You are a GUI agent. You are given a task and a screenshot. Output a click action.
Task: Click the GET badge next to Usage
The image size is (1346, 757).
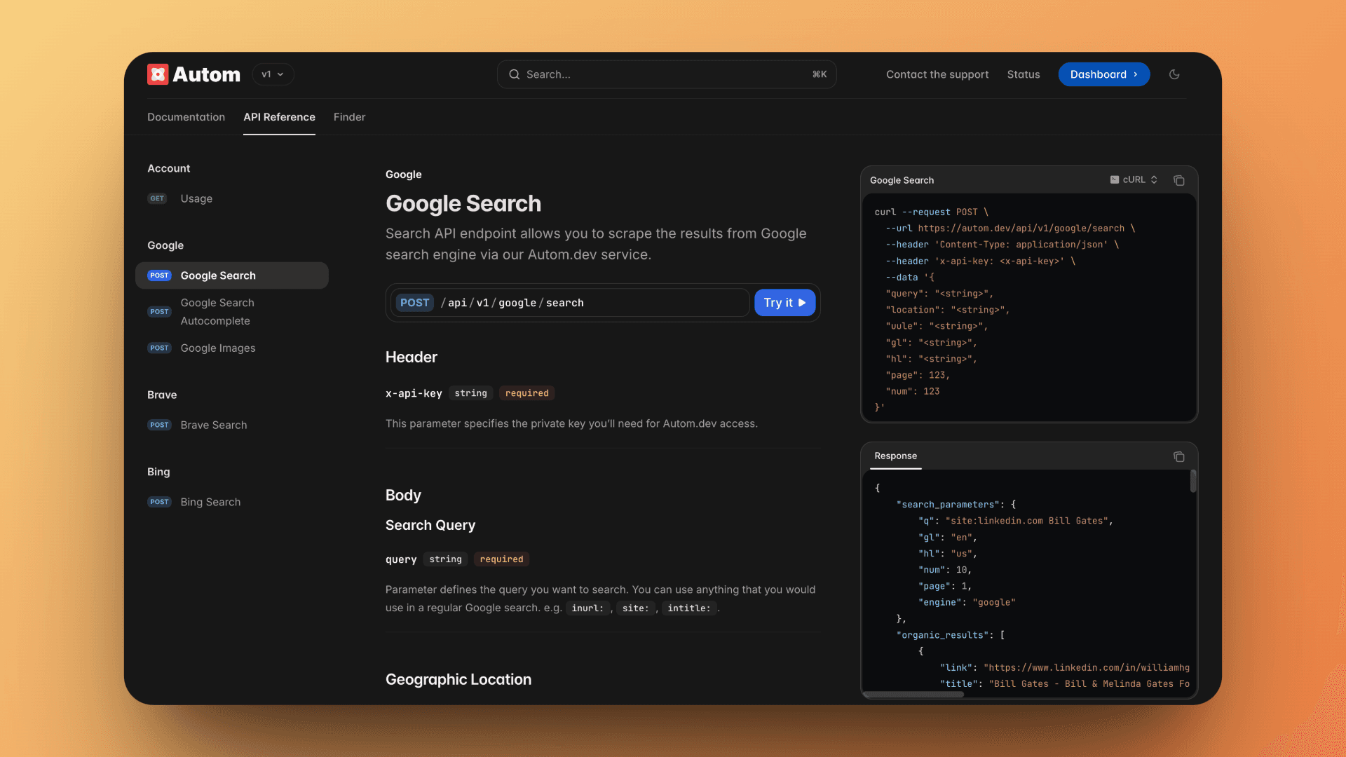[x=157, y=198]
